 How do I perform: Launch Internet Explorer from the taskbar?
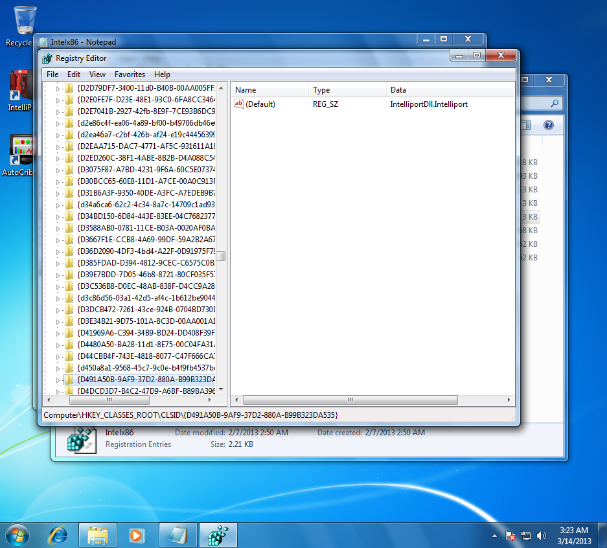tap(58, 536)
